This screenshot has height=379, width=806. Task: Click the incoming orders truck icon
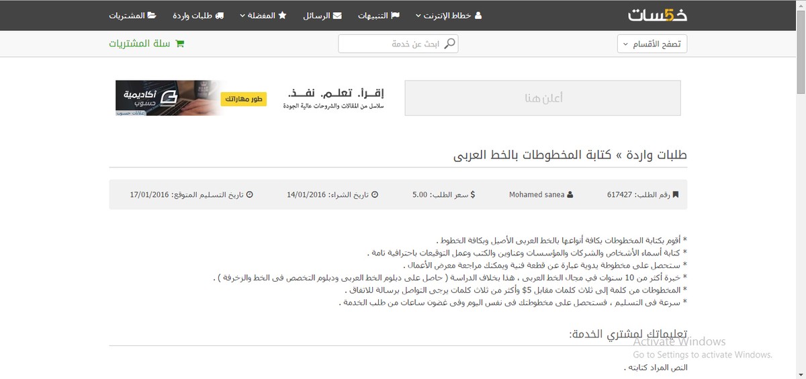(220, 15)
